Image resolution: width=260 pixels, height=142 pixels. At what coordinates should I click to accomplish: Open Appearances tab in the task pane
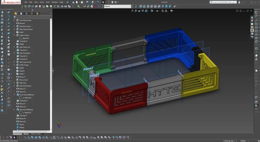[252, 30]
